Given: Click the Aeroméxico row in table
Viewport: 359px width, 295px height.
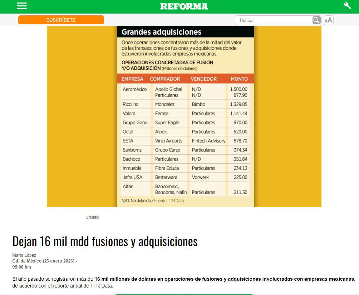Looking at the screenshot, I should [134, 89].
